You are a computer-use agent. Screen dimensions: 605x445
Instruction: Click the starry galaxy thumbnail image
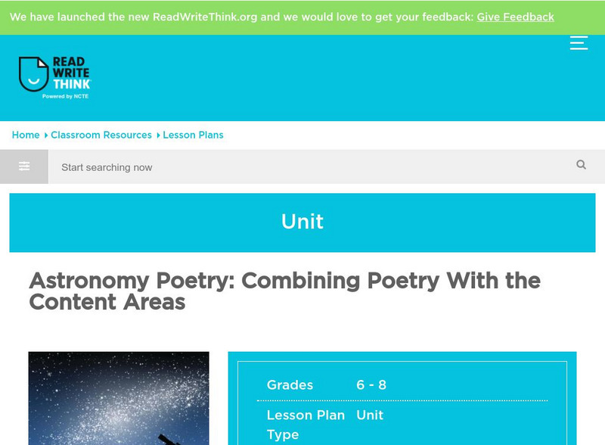[119, 398]
